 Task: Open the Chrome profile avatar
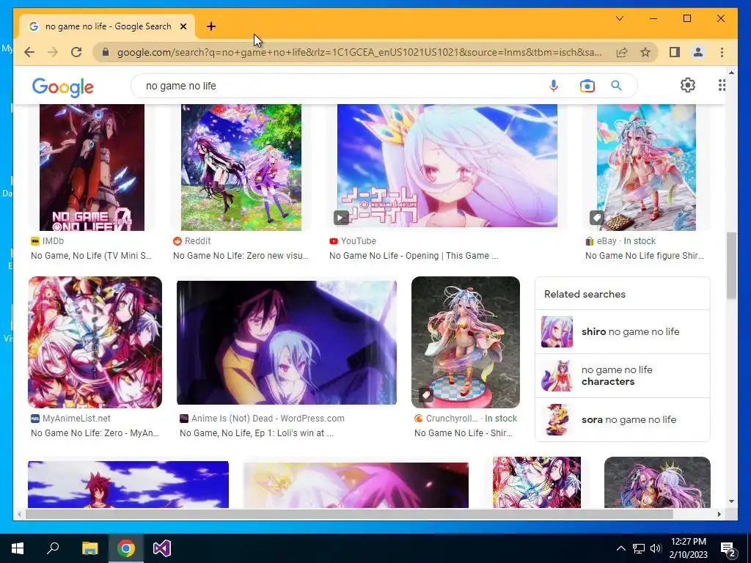click(x=698, y=52)
